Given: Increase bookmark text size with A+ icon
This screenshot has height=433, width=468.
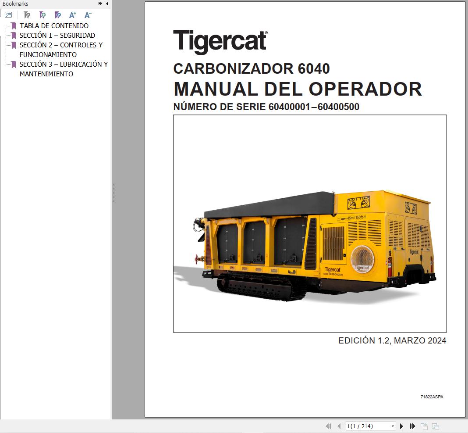Looking at the screenshot, I should [x=73, y=14].
